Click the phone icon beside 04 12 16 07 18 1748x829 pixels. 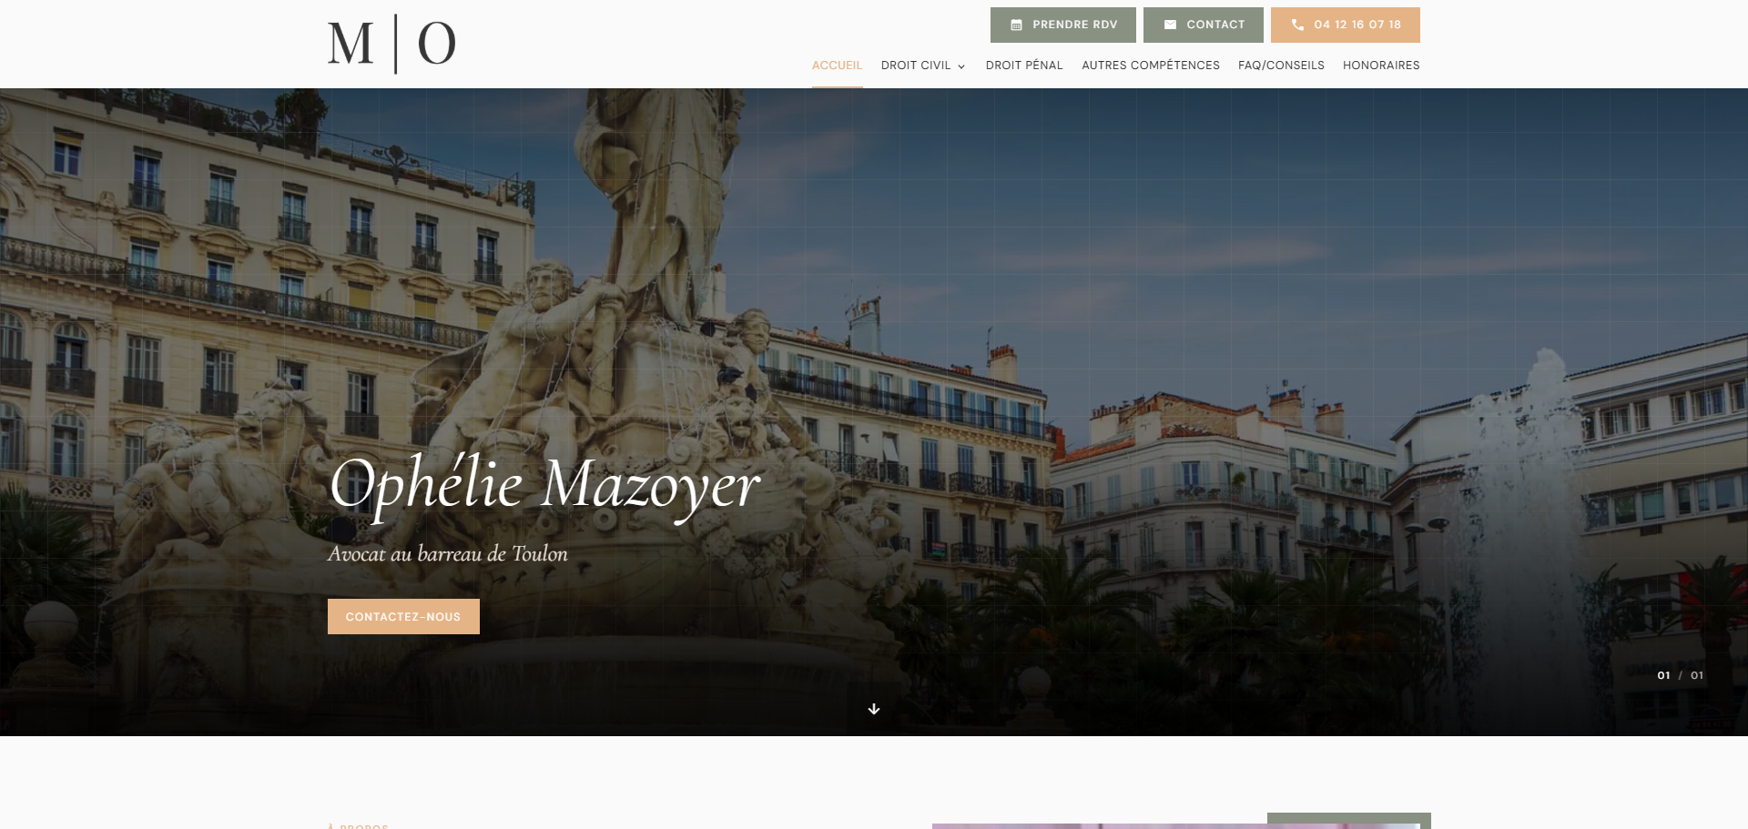point(1297,25)
